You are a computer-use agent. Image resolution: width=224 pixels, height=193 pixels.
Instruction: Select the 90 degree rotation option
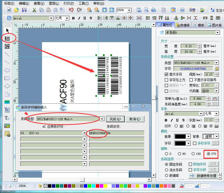point(180,154)
